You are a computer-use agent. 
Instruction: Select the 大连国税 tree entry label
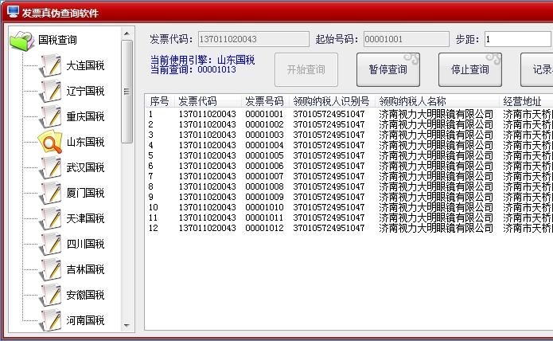click(85, 65)
